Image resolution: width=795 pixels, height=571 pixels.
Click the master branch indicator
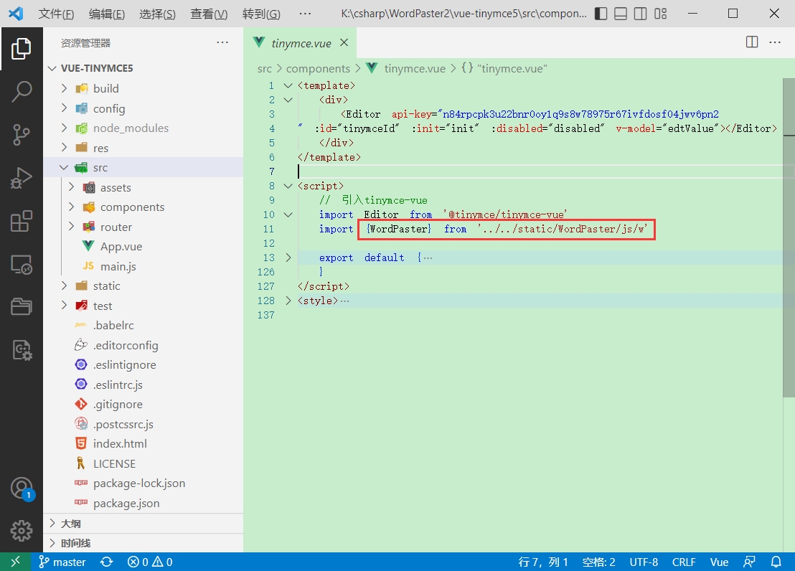(62, 562)
